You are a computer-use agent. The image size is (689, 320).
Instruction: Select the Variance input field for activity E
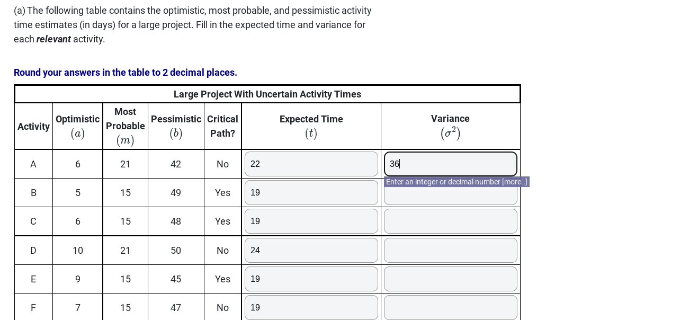click(450, 279)
